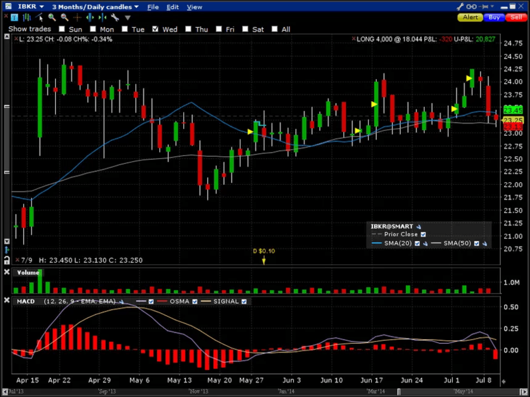This screenshot has width=530, height=397.
Task: Click the D $0.10 dividend marker
Action: tap(263, 254)
